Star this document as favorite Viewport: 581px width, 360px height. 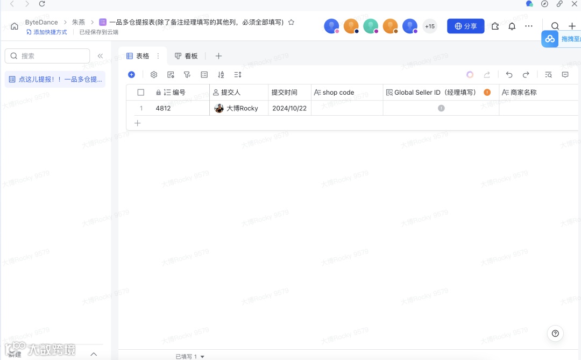(291, 22)
